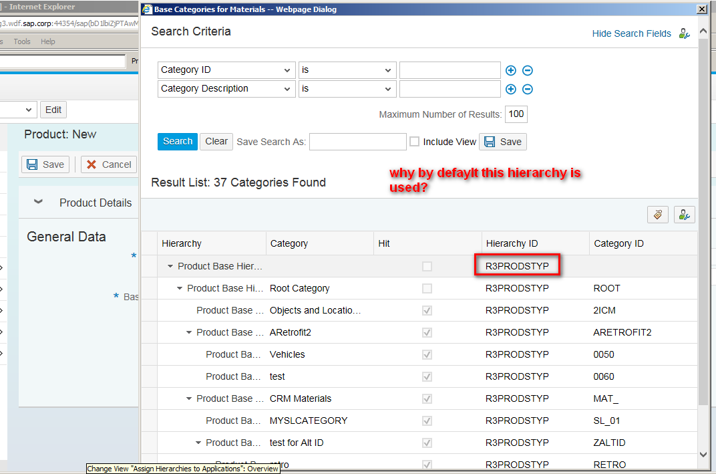Click the Category Description value input field
Image resolution: width=716 pixels, height=474 pixels.
[x=450, y=89]
